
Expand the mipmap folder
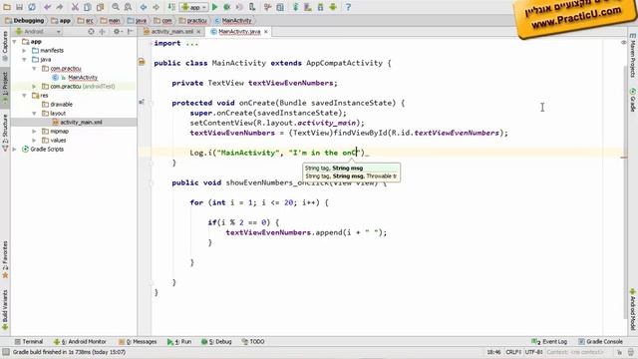(x=35, y=131)
